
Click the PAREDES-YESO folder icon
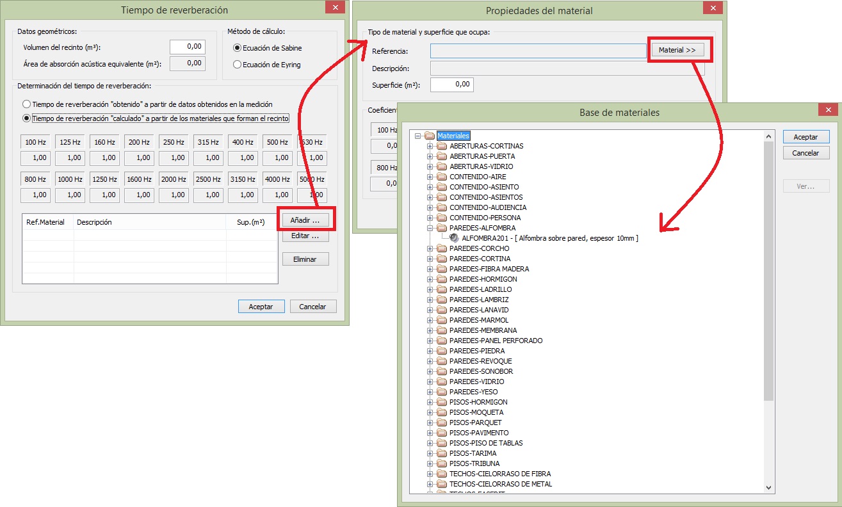click(442, 392)
